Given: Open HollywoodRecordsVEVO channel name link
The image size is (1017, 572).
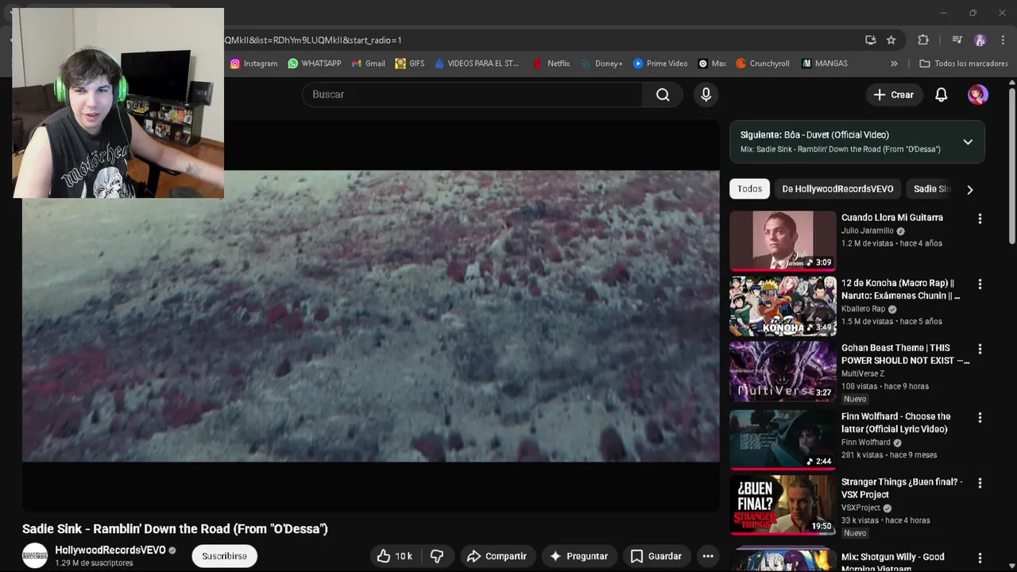Looking at the screenshot, I should coord(110,550).
